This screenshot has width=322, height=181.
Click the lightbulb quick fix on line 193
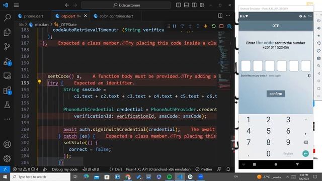coord(39,82)
